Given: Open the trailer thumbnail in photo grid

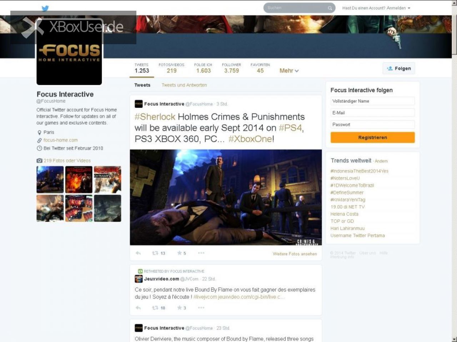Looking at the screenshot, I should click(x=107, y=180).
